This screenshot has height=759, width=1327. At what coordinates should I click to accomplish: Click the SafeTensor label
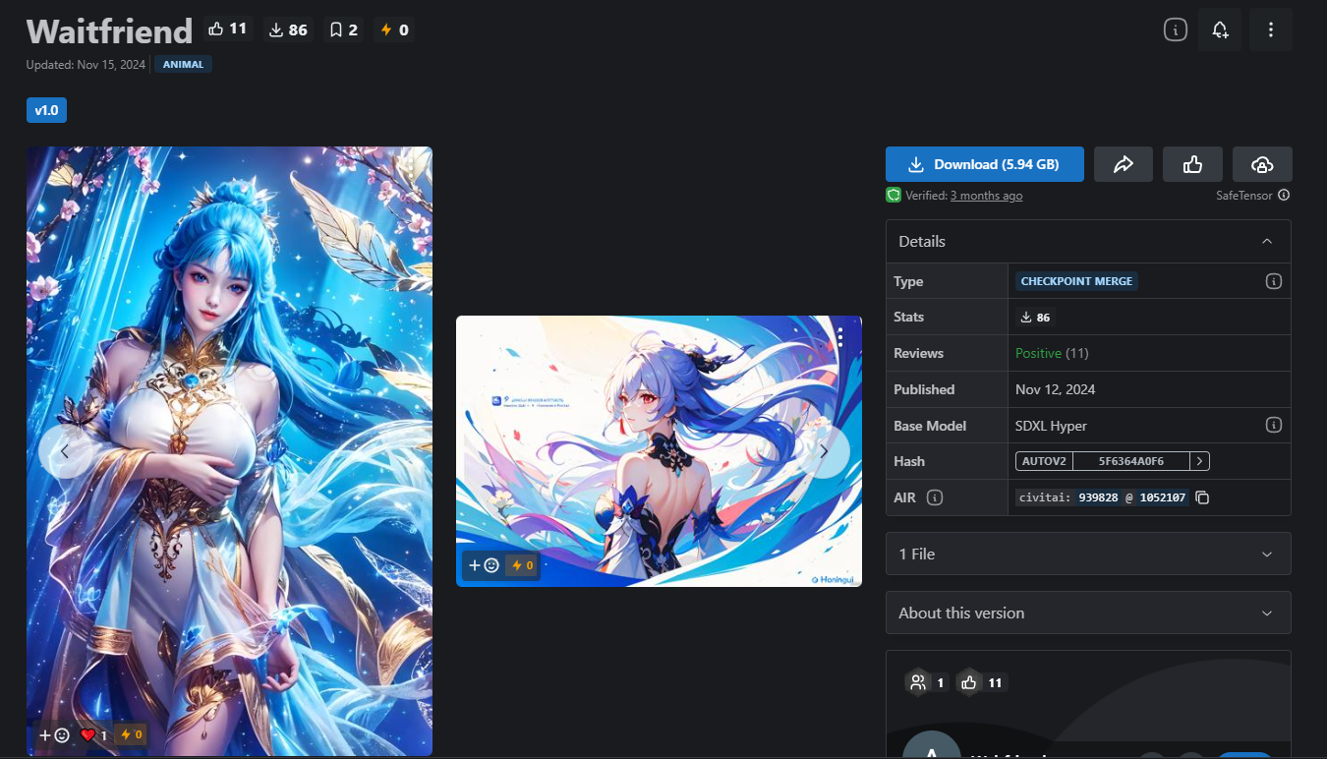pos(1244,196)
